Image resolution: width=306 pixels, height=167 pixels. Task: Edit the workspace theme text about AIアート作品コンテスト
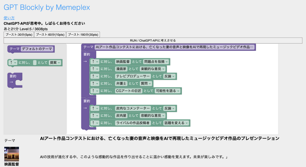tap(175, 47)
